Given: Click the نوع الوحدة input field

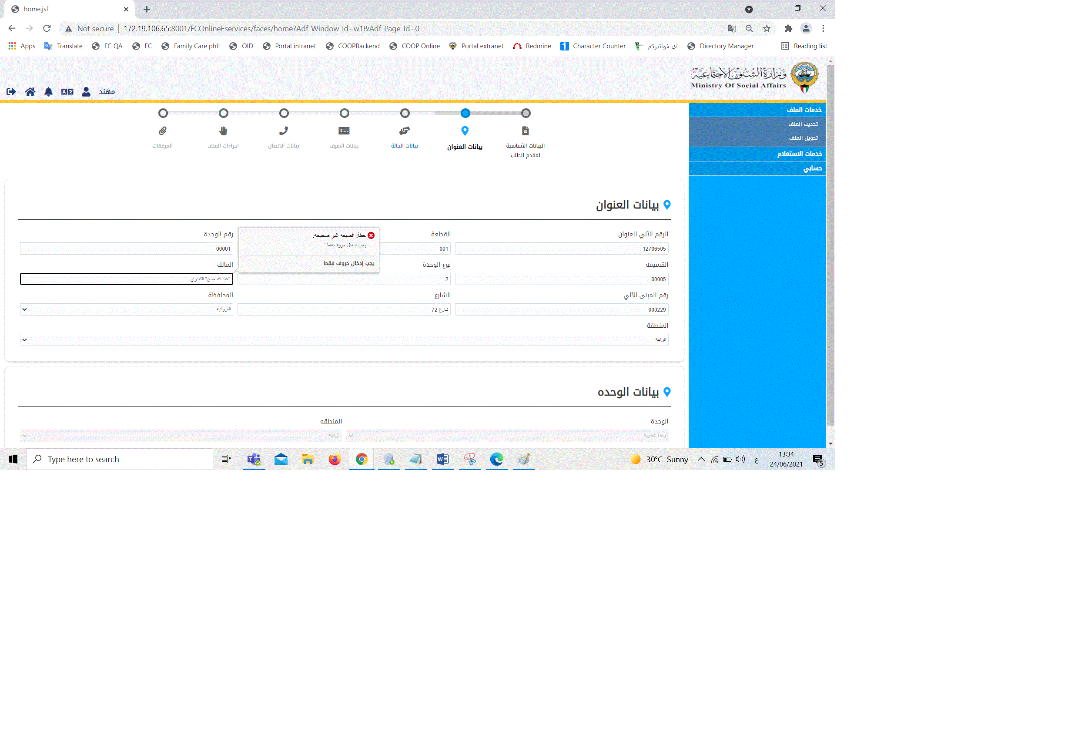Looking at the screenshot, I should click(344, 279).
